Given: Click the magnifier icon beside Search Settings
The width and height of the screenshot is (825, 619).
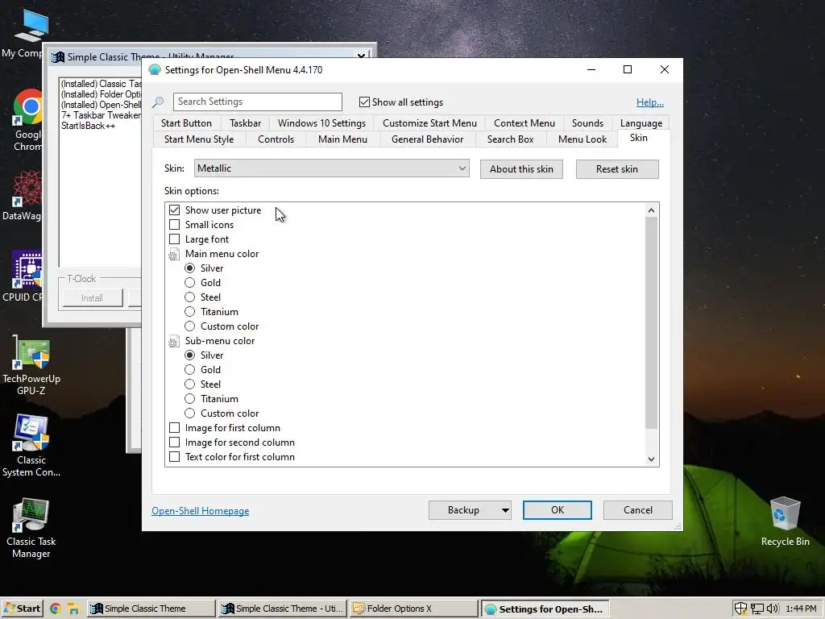Looking at the screenshot, I should click(x=159, y=102).
